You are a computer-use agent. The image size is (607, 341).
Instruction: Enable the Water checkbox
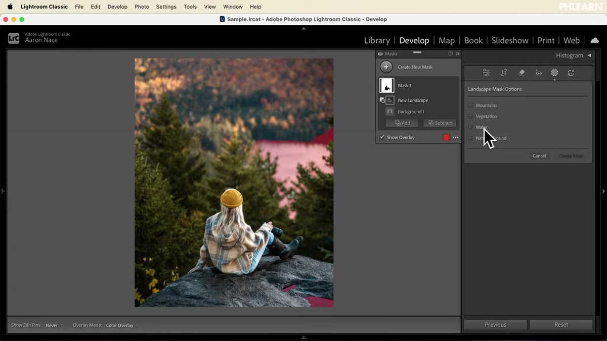(x=470, y=127)
